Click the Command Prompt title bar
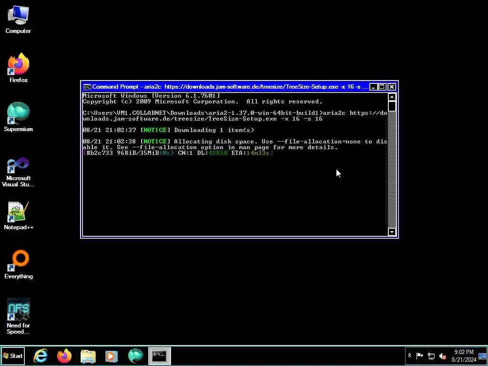The width and height of the screenshot is (488, 366). [x=230, y=87]
